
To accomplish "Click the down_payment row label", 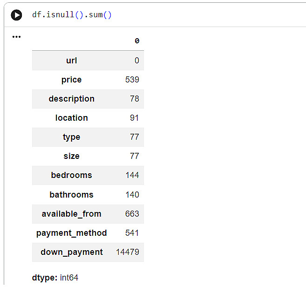I will 71,252.
